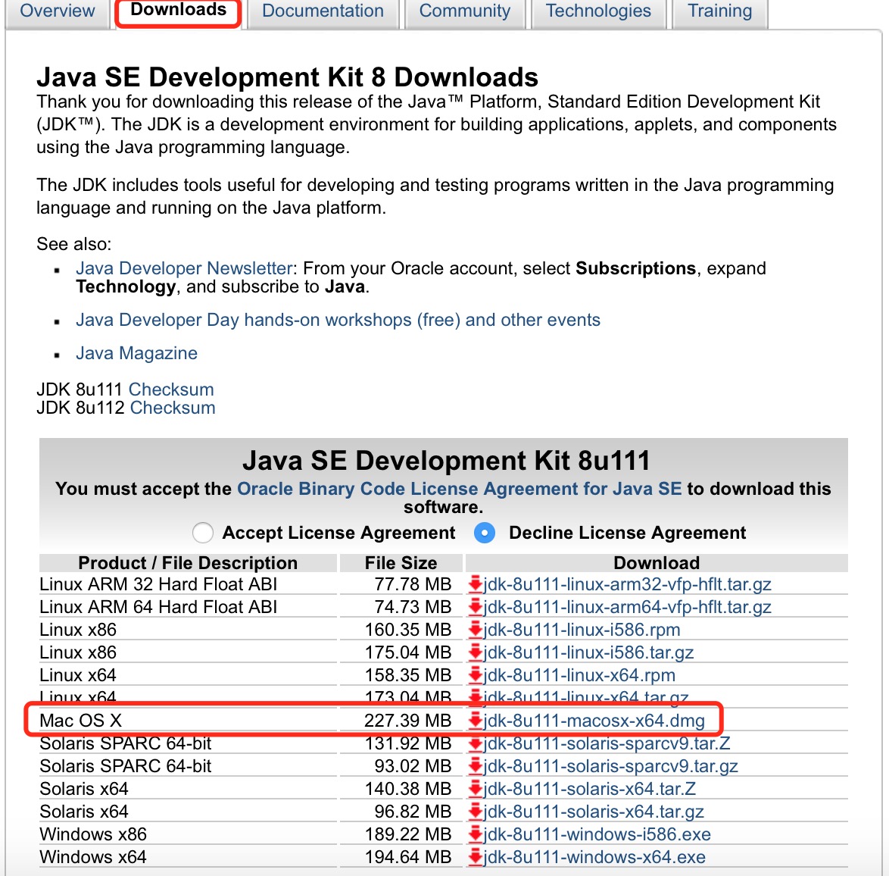Click Java SE Development Kit 8u111 heading

point(446,460)
